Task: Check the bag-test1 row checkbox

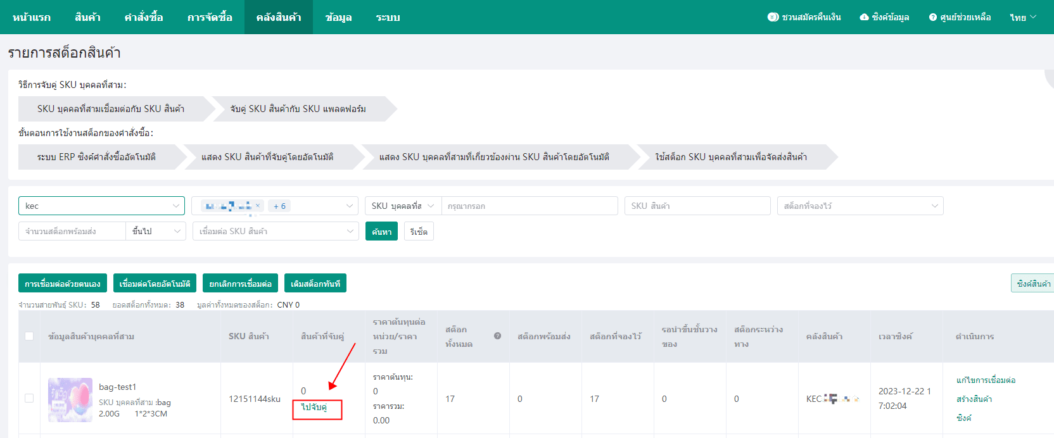Action: click(x=29, y=398)
